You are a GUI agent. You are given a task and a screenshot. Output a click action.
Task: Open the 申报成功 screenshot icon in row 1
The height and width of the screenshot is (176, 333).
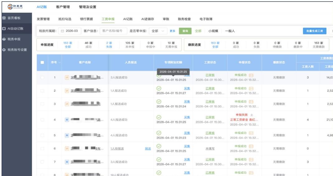coord(251,75)
